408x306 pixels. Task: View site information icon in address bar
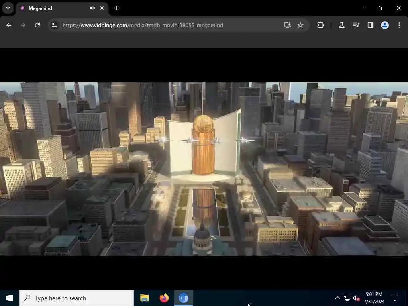click(x=54, y=25)
